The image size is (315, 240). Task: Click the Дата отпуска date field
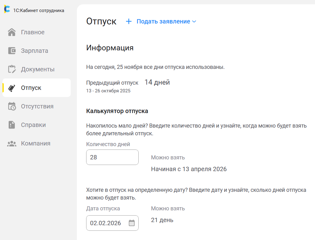pyautogui.click(x=107, y=223)
